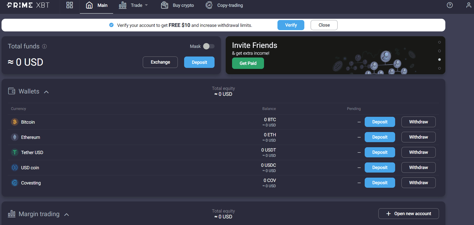Deposit into the Ethereum wallet
The height and width of the screenshot is (225, 474).
(x=380, y=137)
